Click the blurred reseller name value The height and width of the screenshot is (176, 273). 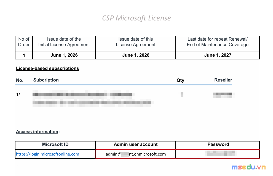tap(223, 95)
